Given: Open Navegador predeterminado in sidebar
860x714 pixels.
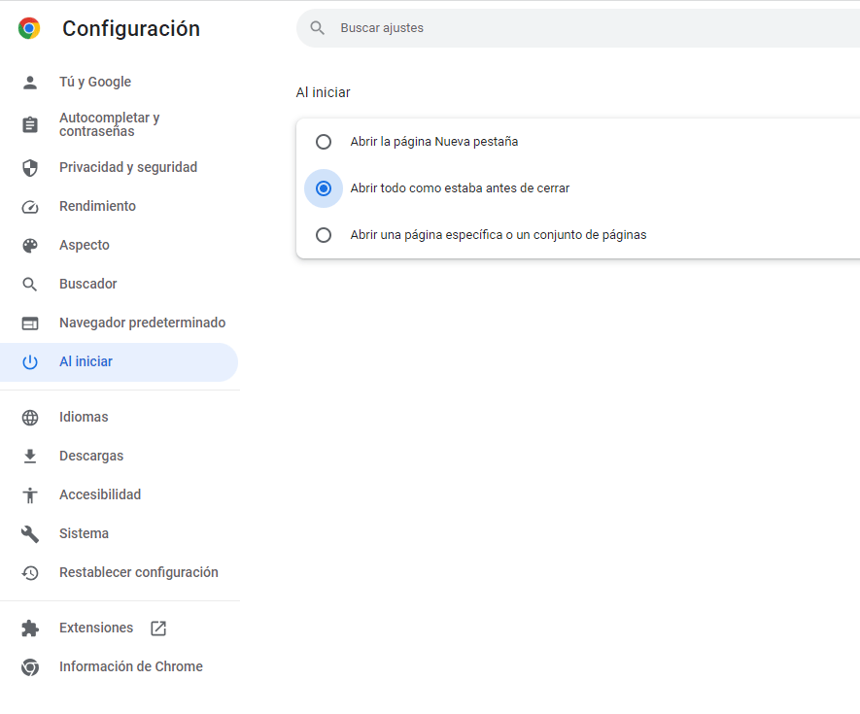Looking at the screenshot, I should (x=142, y=323).
